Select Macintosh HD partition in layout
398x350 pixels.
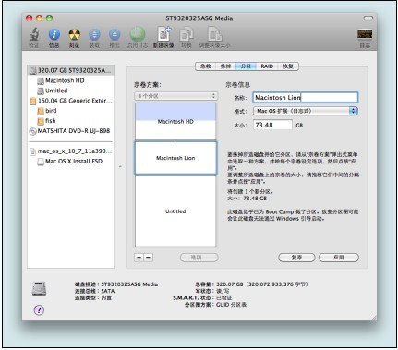click(175, 122)
